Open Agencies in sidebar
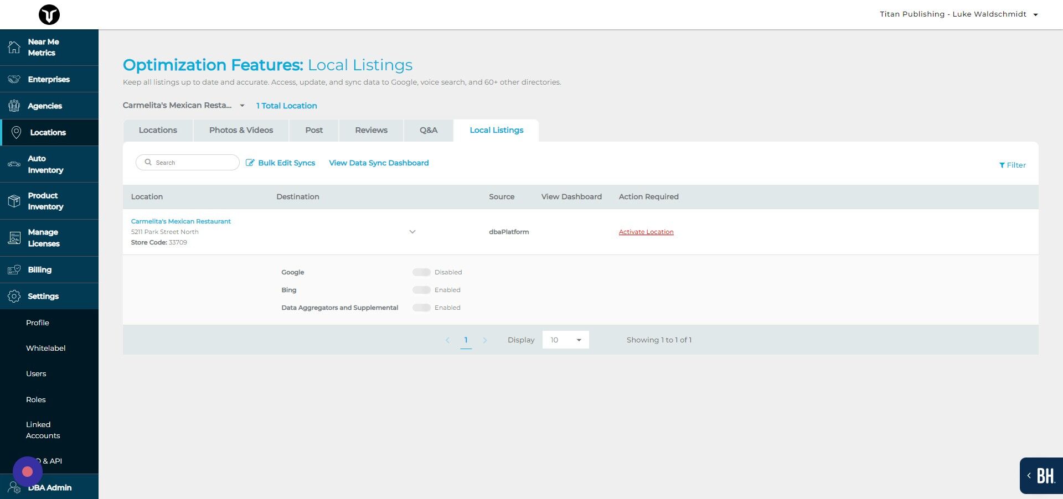Viewport: 1063px width, 499px height. tap(49, 106)
